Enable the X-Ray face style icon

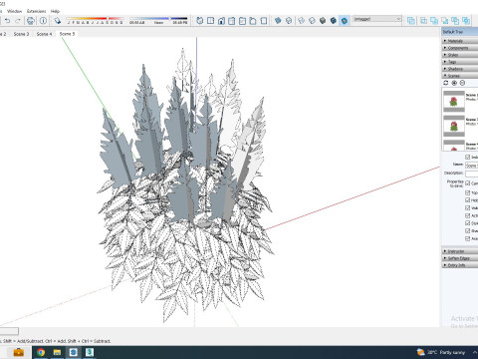pos(278,21)
